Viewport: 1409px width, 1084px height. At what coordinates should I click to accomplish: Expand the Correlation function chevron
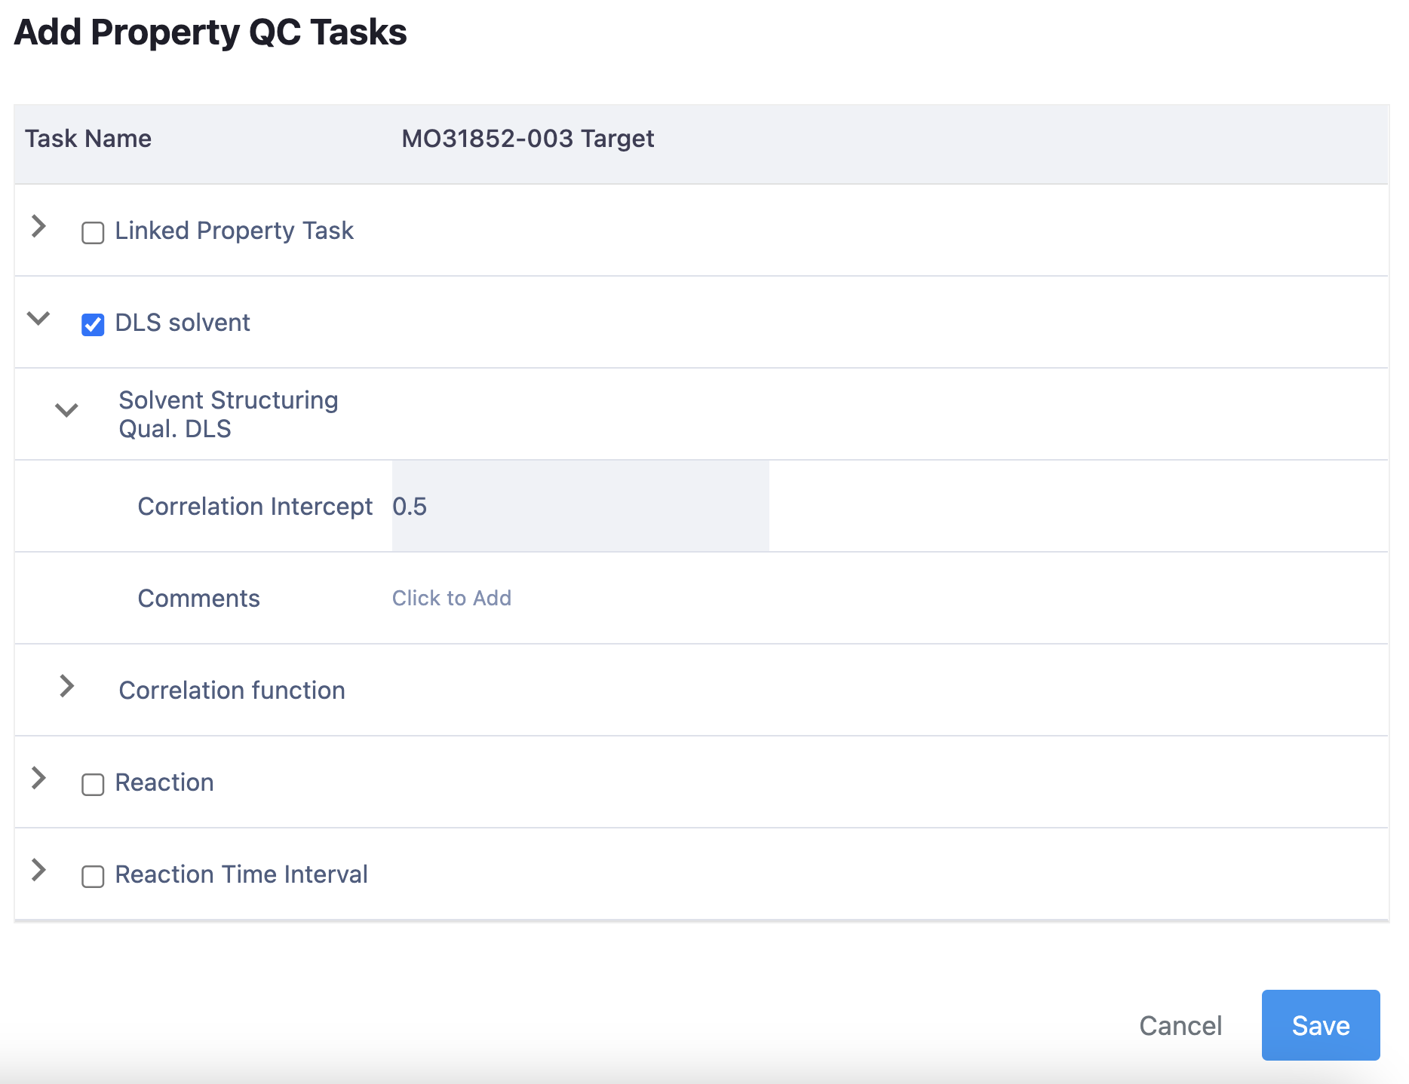(66, 686)
